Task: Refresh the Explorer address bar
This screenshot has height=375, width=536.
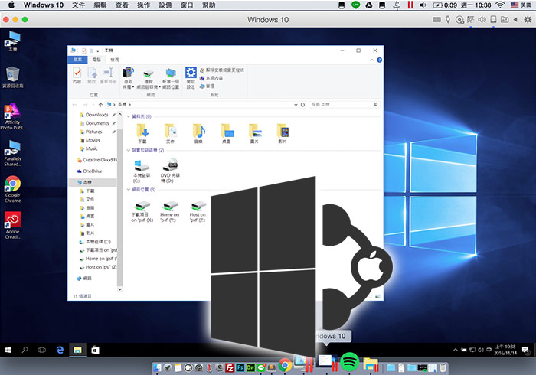Action: click(302, 105)
